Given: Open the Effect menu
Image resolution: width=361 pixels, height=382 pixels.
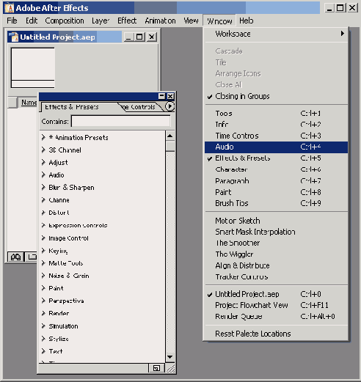Looking at the screenshot, I should coord(127,21).
